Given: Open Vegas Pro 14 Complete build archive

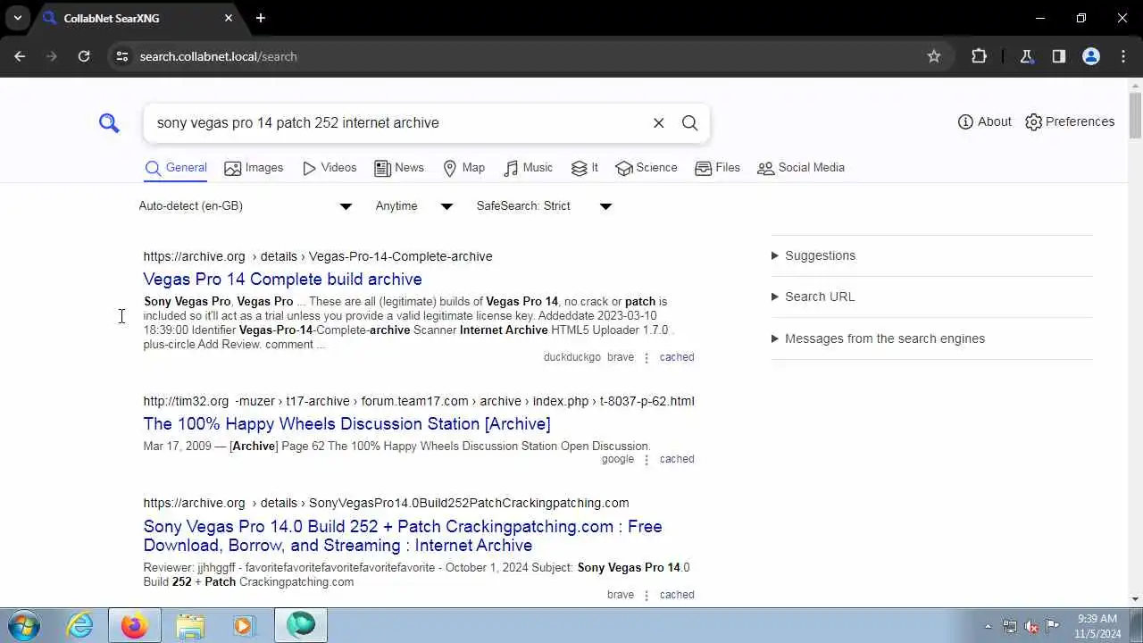Looking at the screenshot, I should click(x=282, y=280).
